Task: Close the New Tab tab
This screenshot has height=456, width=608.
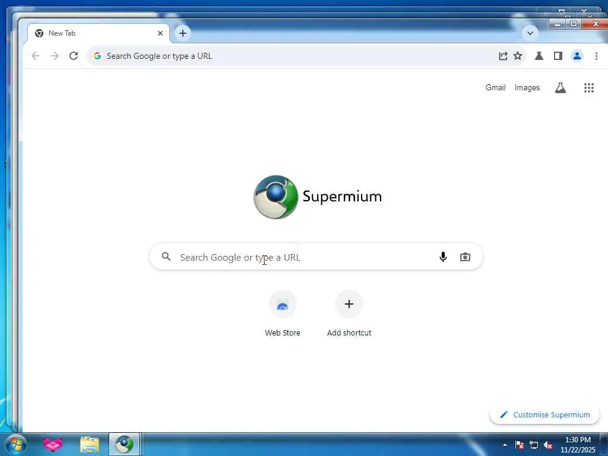Action: 160,33
